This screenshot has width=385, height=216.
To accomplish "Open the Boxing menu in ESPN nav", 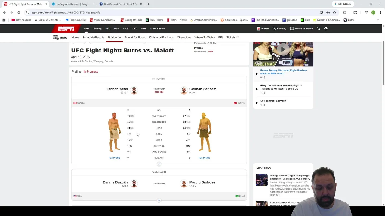I will [x=97, y=28].
